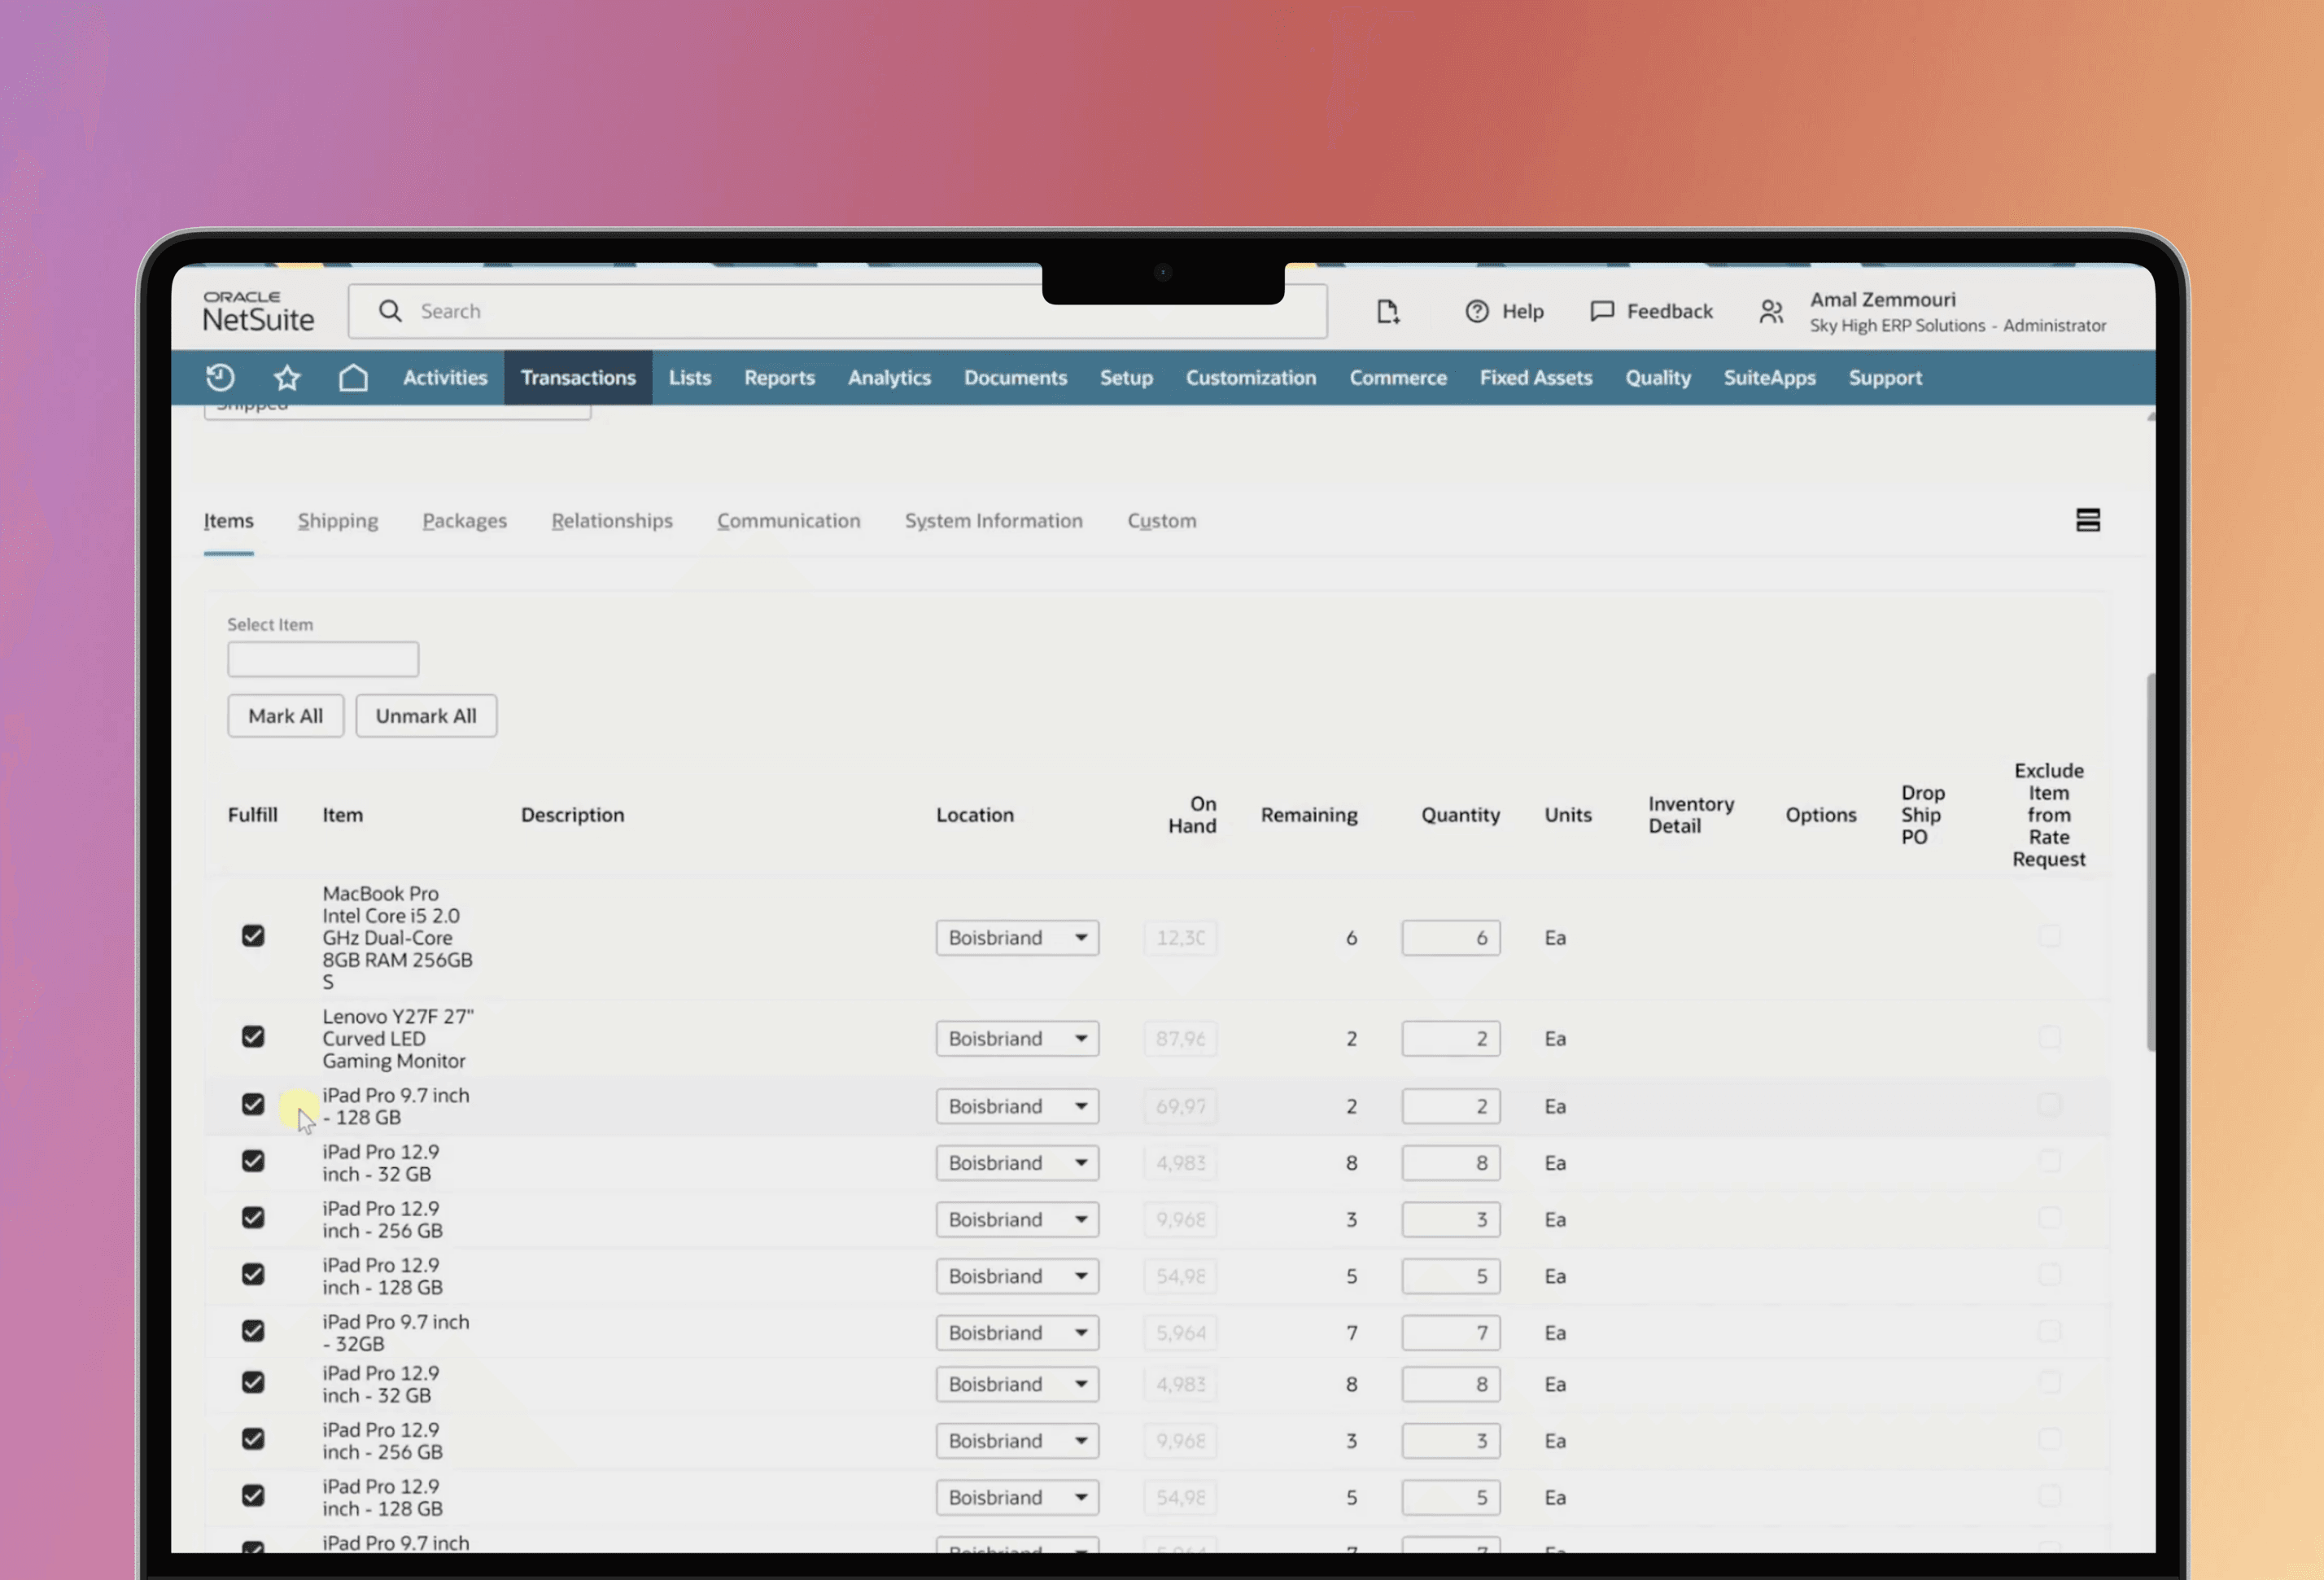The width and height of the screenshot is (2324, 1580).
Task: Switch to the System Information subtab
Action: (993, 520)
